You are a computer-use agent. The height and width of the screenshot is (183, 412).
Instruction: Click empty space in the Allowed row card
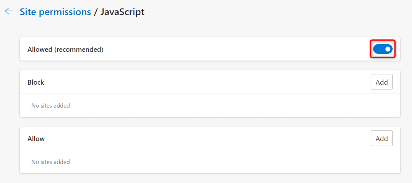(x=233, y=49)
